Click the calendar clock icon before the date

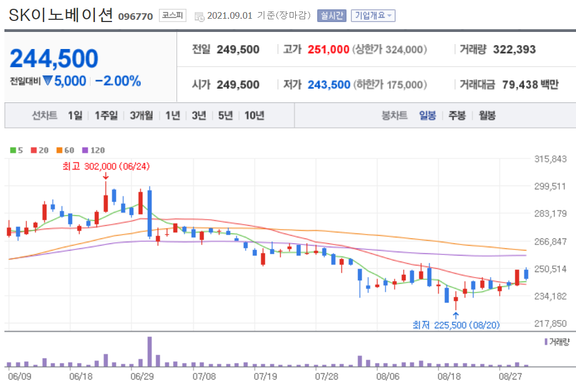(199, 17)
